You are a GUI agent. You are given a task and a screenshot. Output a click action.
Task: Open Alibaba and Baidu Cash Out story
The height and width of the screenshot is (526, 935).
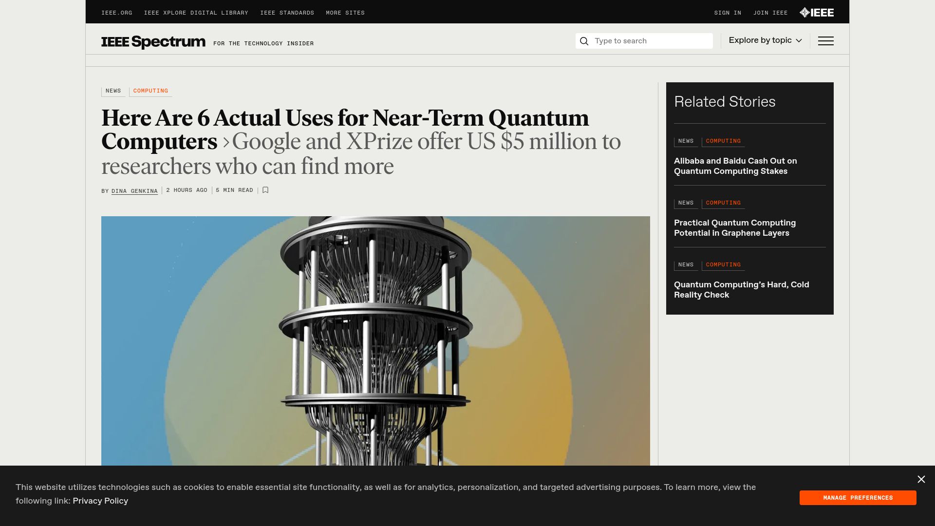pyautogui.click(x=735, y=166)
